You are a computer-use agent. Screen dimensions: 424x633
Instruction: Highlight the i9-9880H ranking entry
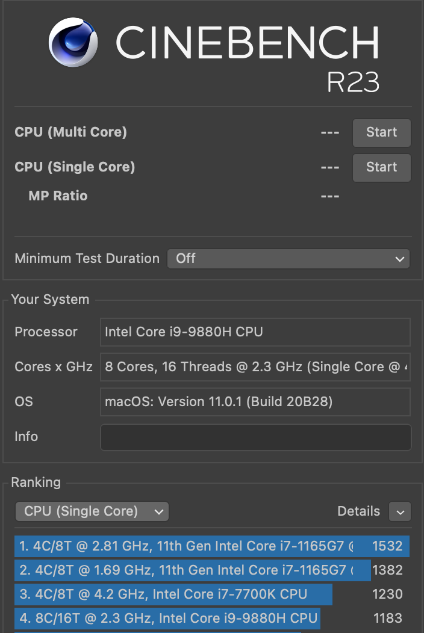pyautogui.click(x=167, y=618)
